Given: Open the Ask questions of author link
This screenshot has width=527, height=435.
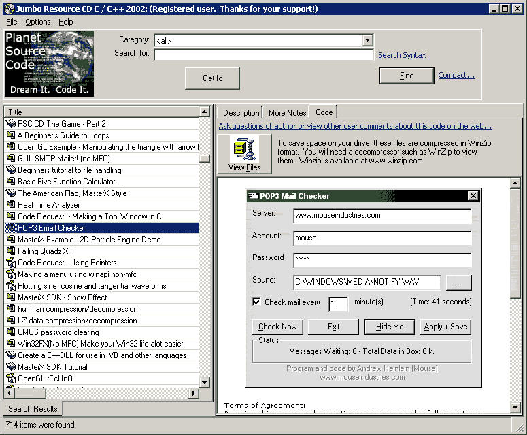Looking at the screenshot, I should pos(355,126).
